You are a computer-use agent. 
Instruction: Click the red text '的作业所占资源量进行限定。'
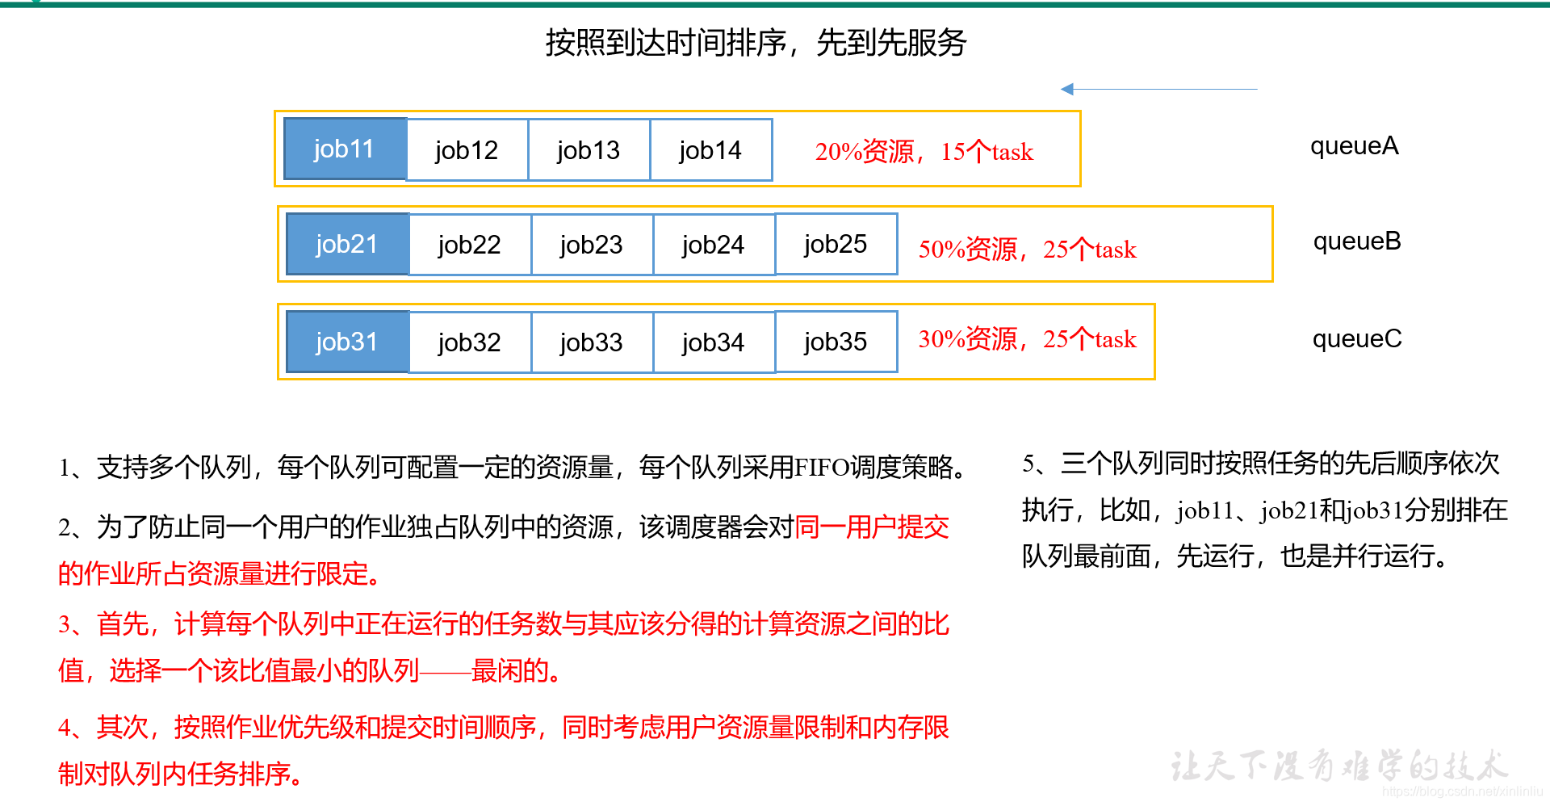[x=220, y=574]
